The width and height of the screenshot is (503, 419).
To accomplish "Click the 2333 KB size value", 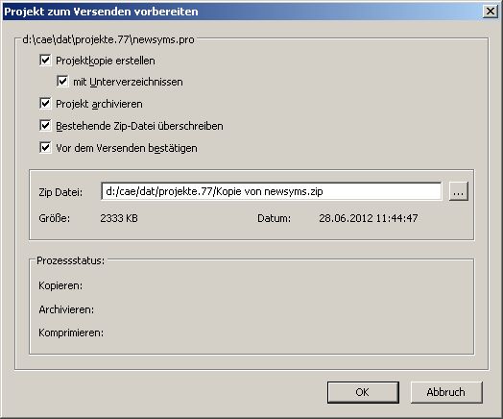I will pos(119,218).
